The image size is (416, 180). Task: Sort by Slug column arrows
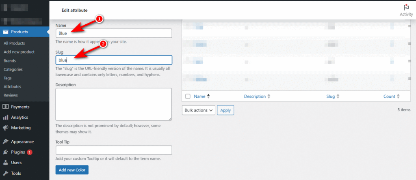click(338, 96)
